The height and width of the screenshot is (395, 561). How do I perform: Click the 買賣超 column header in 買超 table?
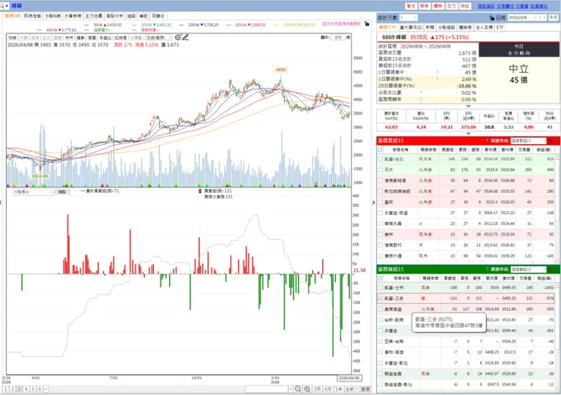point(447,149)
